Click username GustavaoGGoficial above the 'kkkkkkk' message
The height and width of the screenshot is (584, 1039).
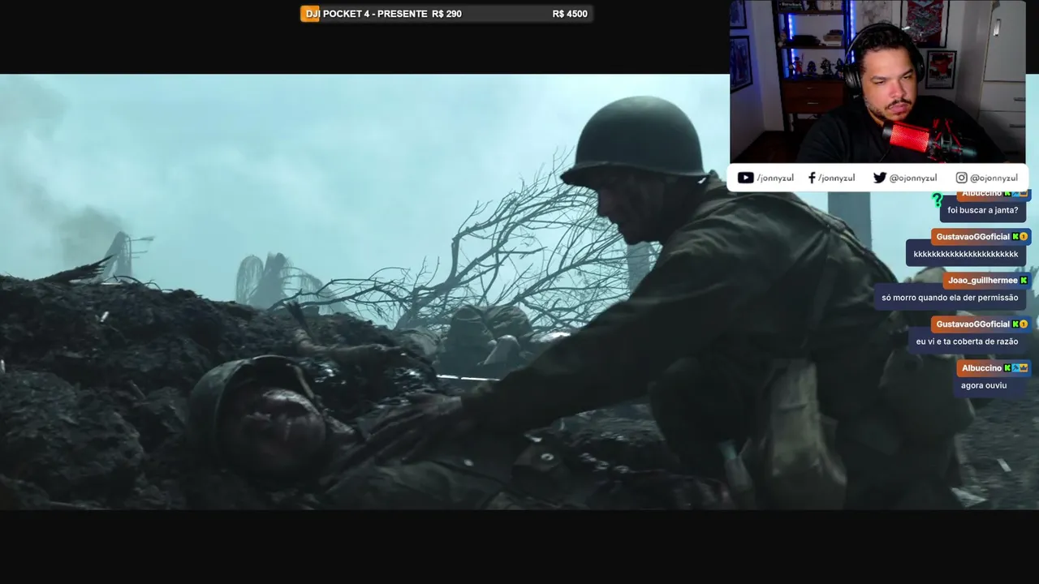973,237
